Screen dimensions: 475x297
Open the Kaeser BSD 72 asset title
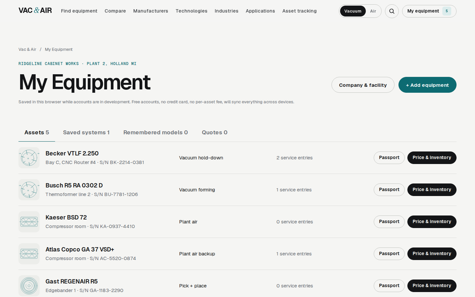tap(66, 217)
